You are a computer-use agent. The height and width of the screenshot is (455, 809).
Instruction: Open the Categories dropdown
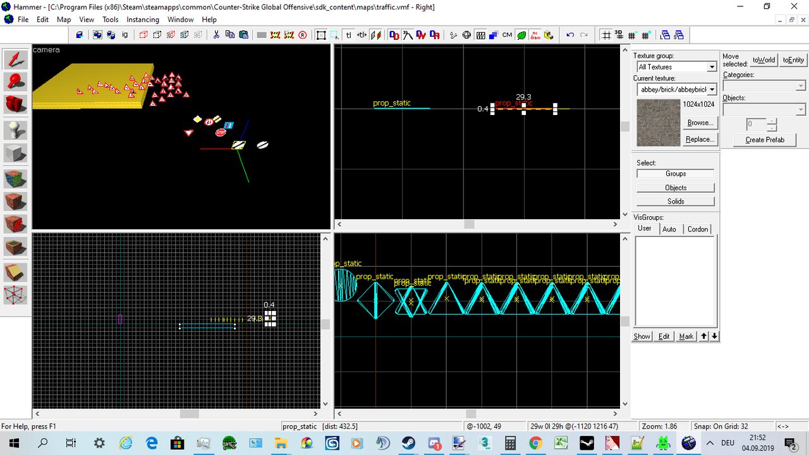[801, 85]
